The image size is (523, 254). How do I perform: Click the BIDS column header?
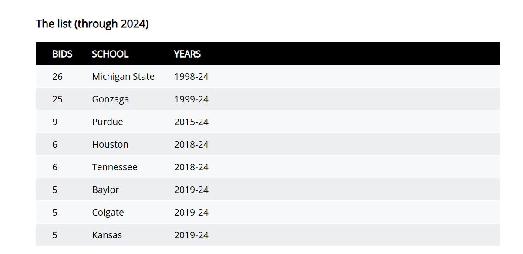coord(62,54)
